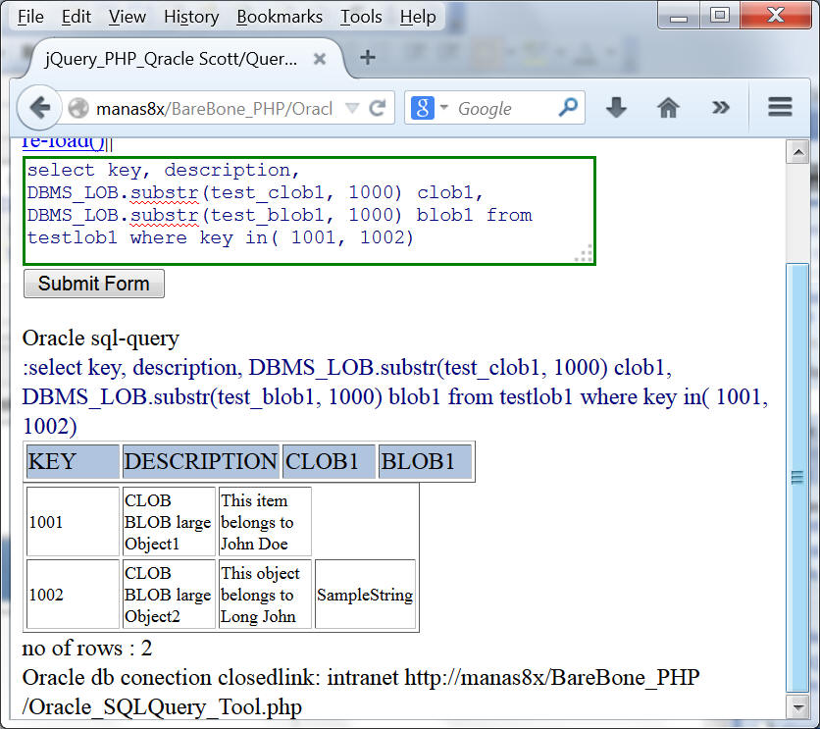Click the echoed blue SQL query text
Image resolution: width=820 pixels, height=729 pixels.
point(395,397)
